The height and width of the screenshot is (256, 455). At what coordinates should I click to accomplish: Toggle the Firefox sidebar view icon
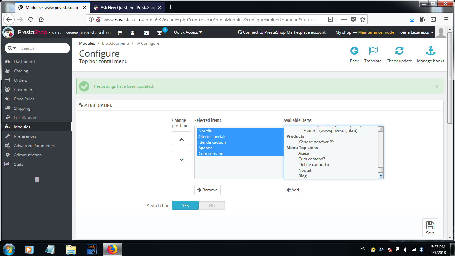(x=433, y=19)
